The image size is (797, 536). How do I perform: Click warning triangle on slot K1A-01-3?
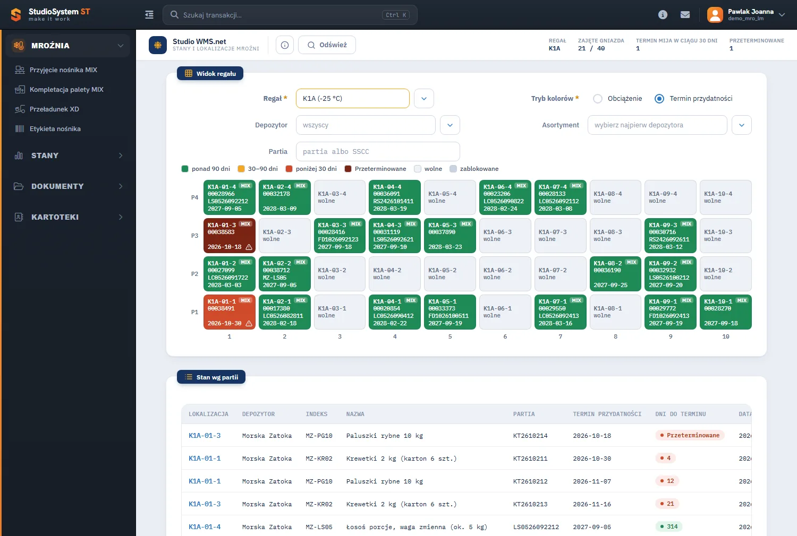tap(249, 247)
